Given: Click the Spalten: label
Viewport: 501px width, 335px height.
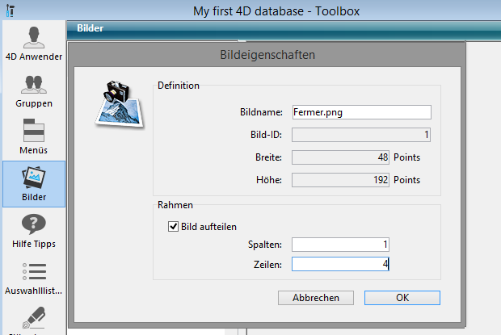Looking at the screenshot, I should [265, 245].
